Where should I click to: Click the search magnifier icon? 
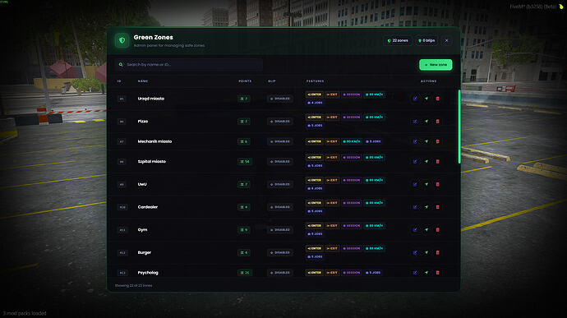(121, 65)
